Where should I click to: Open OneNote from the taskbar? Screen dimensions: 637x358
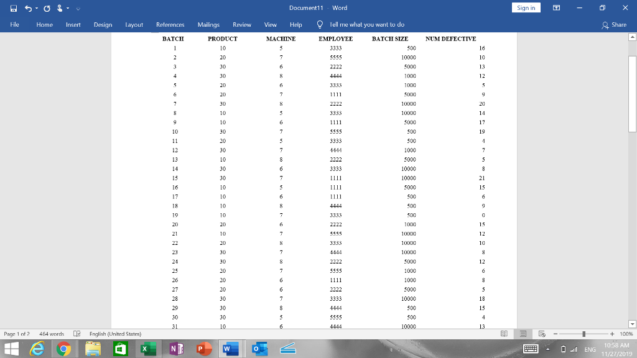[176, 349]
